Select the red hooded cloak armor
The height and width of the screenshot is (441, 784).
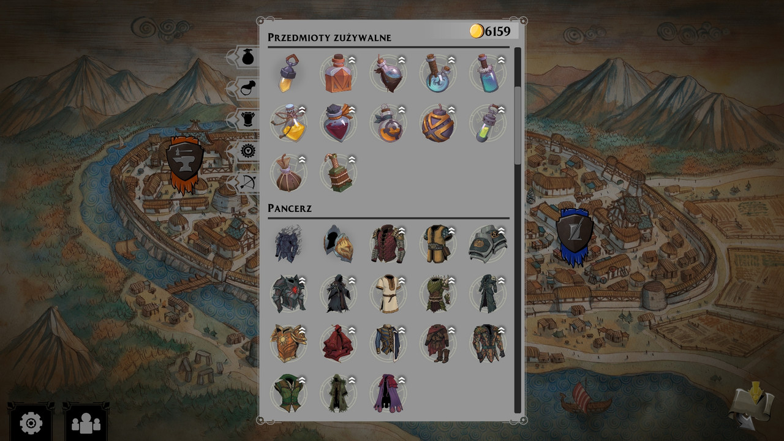point(339,344)
